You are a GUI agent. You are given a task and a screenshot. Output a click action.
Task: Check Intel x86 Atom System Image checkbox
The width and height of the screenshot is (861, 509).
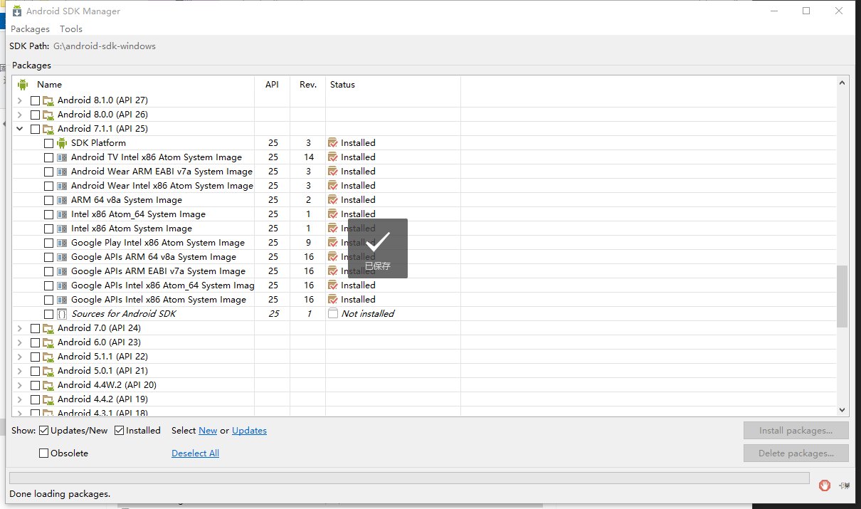tap(48, 229)
